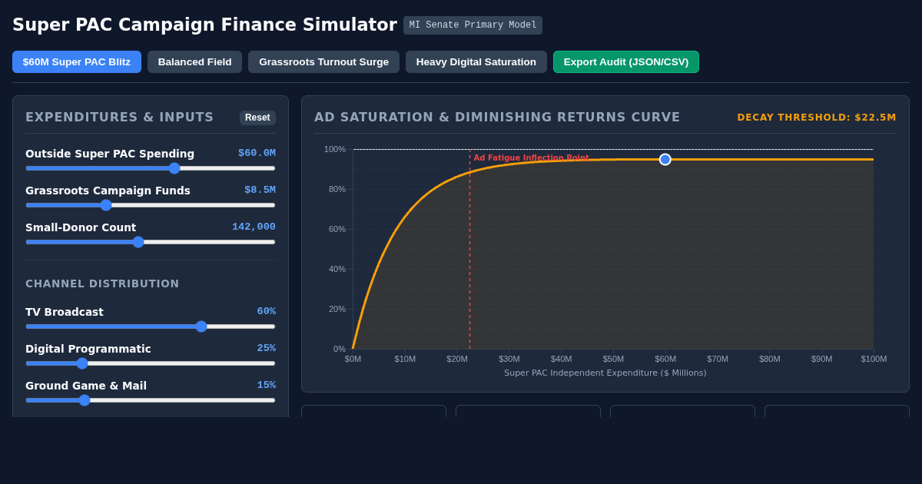Click the Super PAC Independent Expenditure axis title
The image size is (922, 484).
point(605,373)
